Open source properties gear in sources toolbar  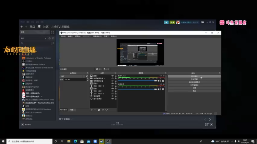click(x=99, y=110)
